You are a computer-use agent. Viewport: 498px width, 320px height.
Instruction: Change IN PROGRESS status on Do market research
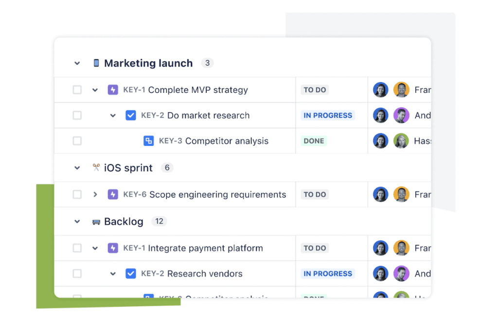(327, 115)
